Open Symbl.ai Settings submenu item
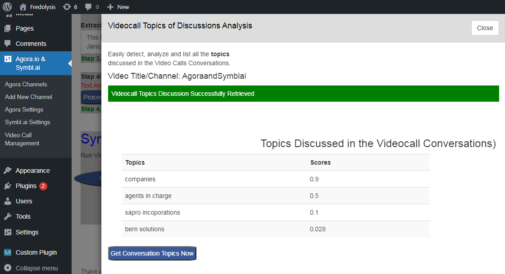Image resolution: width=505 pixels, height=274 pixels. (27, 122)
